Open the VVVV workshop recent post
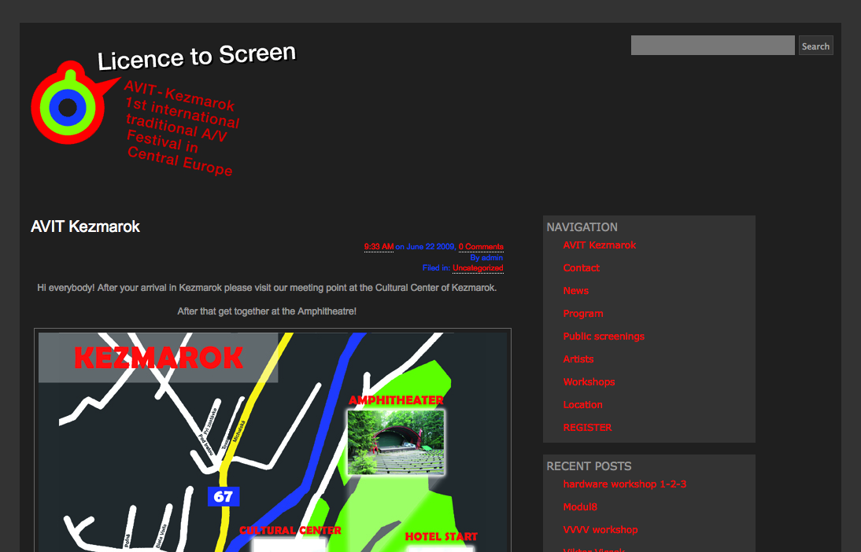This screenshot has height=552, width=861. 600,529
